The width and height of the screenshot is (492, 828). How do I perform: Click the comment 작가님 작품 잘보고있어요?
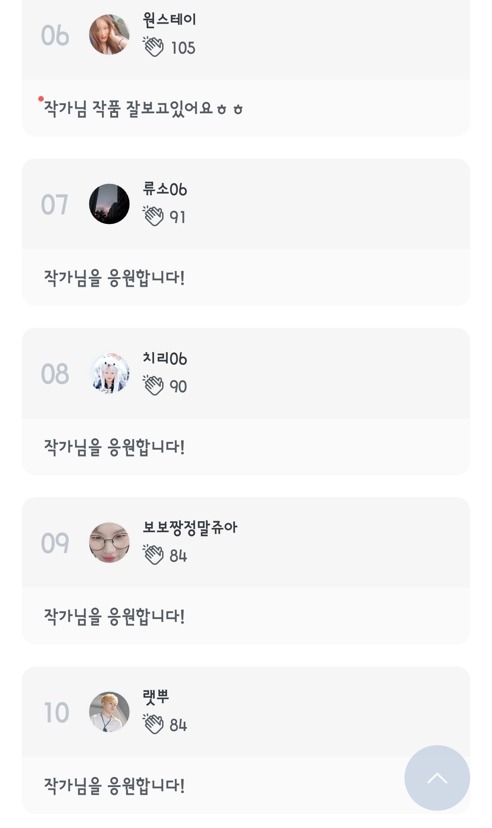tap(143, 109)
